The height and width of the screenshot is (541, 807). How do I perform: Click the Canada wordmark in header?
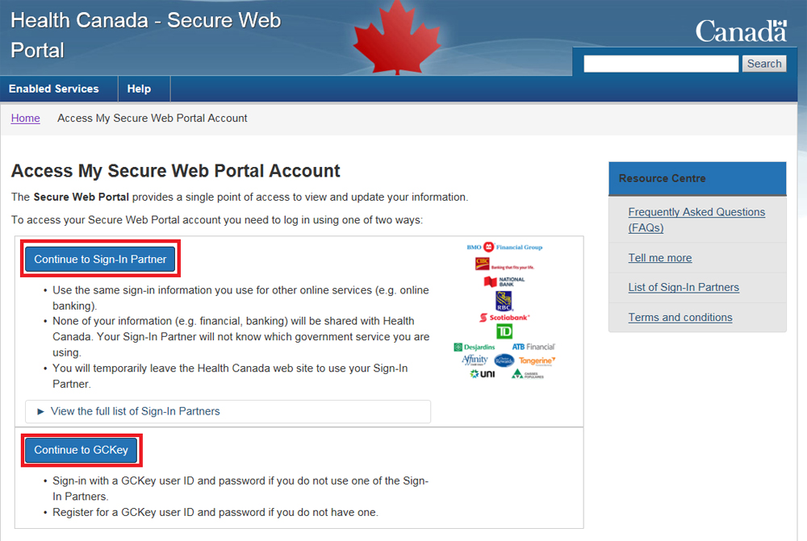(x=740, y=31)
